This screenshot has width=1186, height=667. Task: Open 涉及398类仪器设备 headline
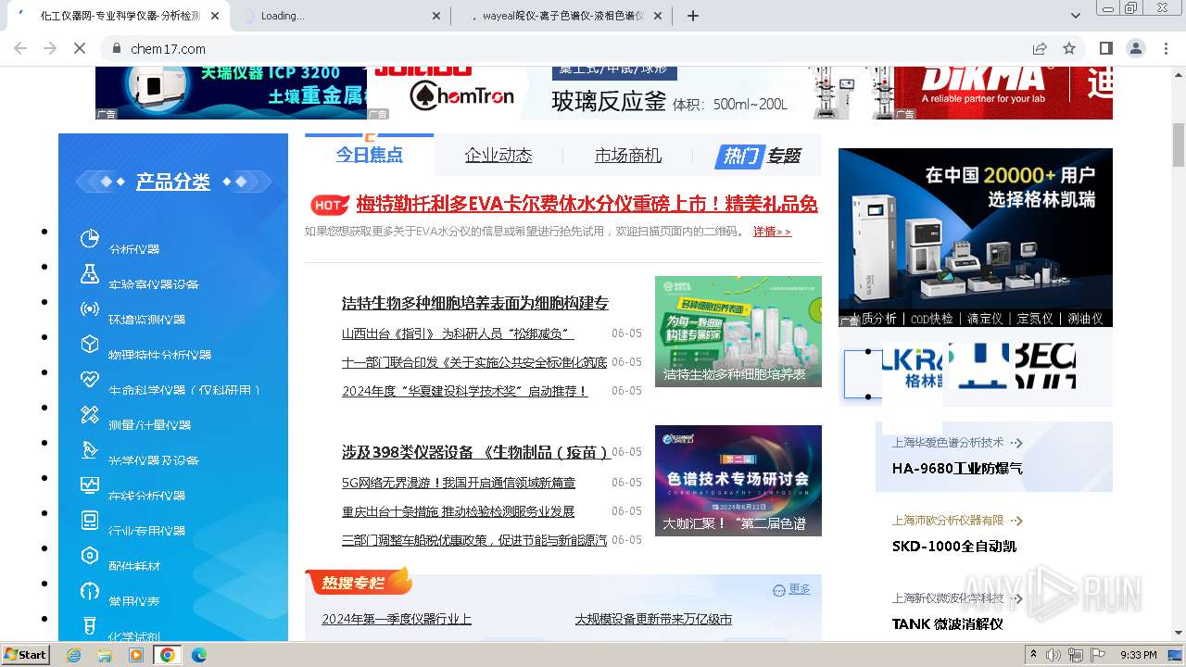click(474, 452)
